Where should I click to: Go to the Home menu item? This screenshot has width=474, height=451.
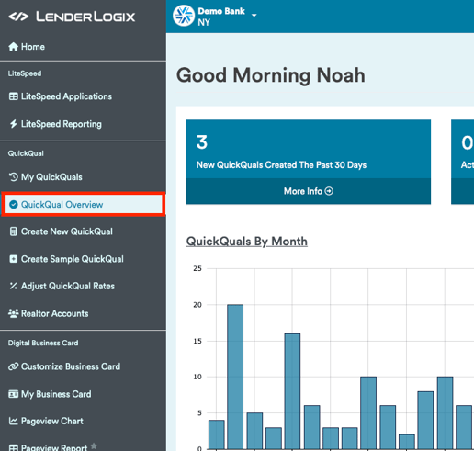coord(83,47)
